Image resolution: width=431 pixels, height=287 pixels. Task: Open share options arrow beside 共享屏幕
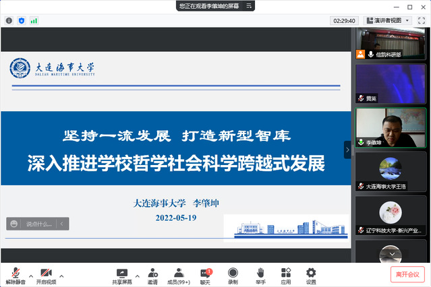138,276
